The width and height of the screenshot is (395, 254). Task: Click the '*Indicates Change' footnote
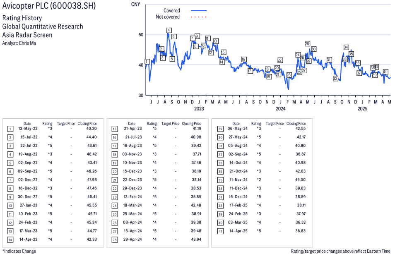click(19, 251)
